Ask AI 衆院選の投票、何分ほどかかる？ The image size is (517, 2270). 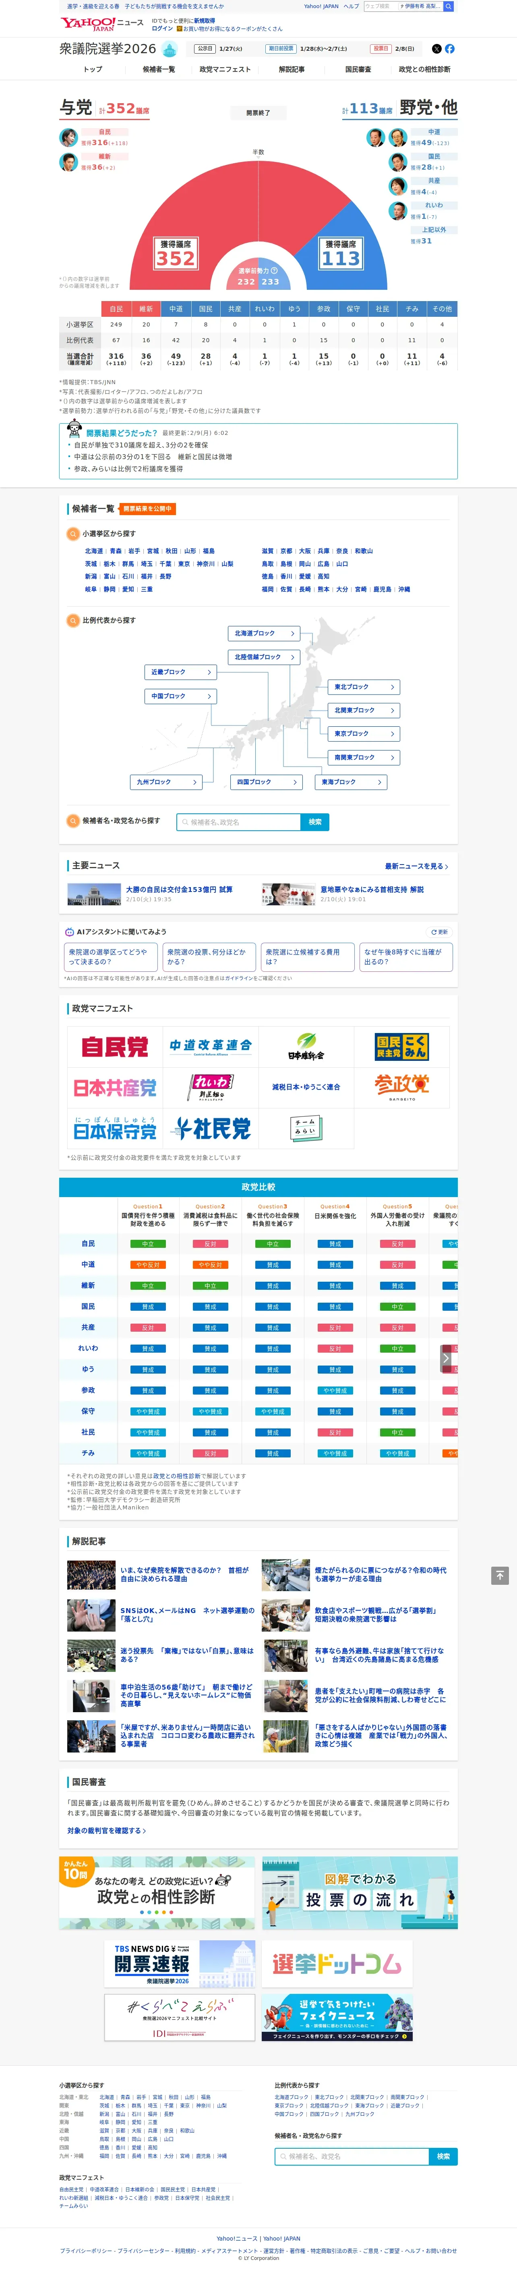(209, 956)
